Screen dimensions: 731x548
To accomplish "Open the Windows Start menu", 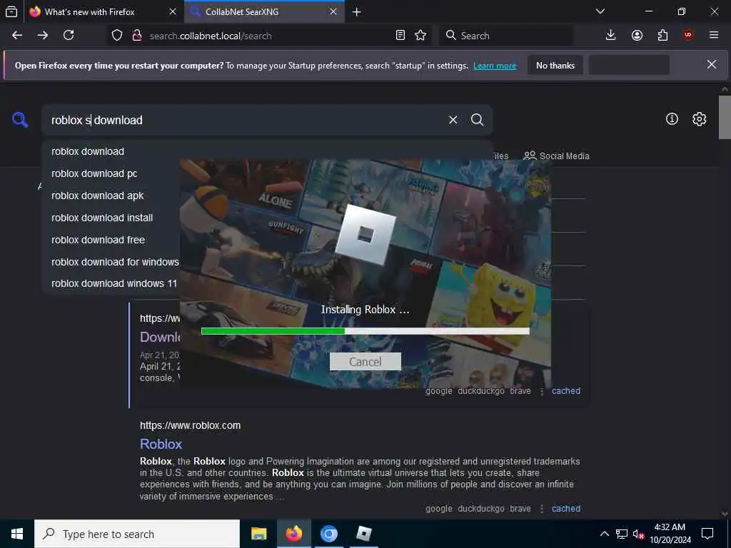I will 17,534.
